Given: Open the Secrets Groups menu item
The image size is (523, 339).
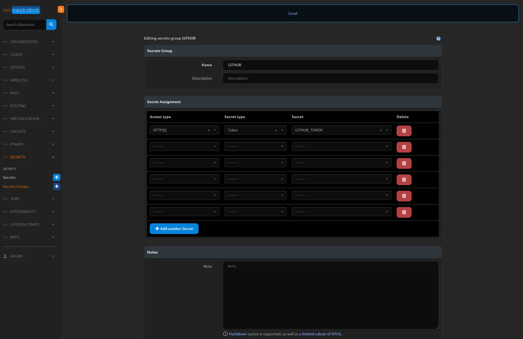Looking at the screenshot, I should 16,186.
